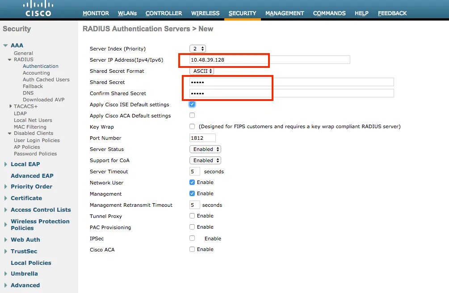Uncheck Management Enable checkbox
Viewport: 449px width, 293px height.
pos(192,193)
